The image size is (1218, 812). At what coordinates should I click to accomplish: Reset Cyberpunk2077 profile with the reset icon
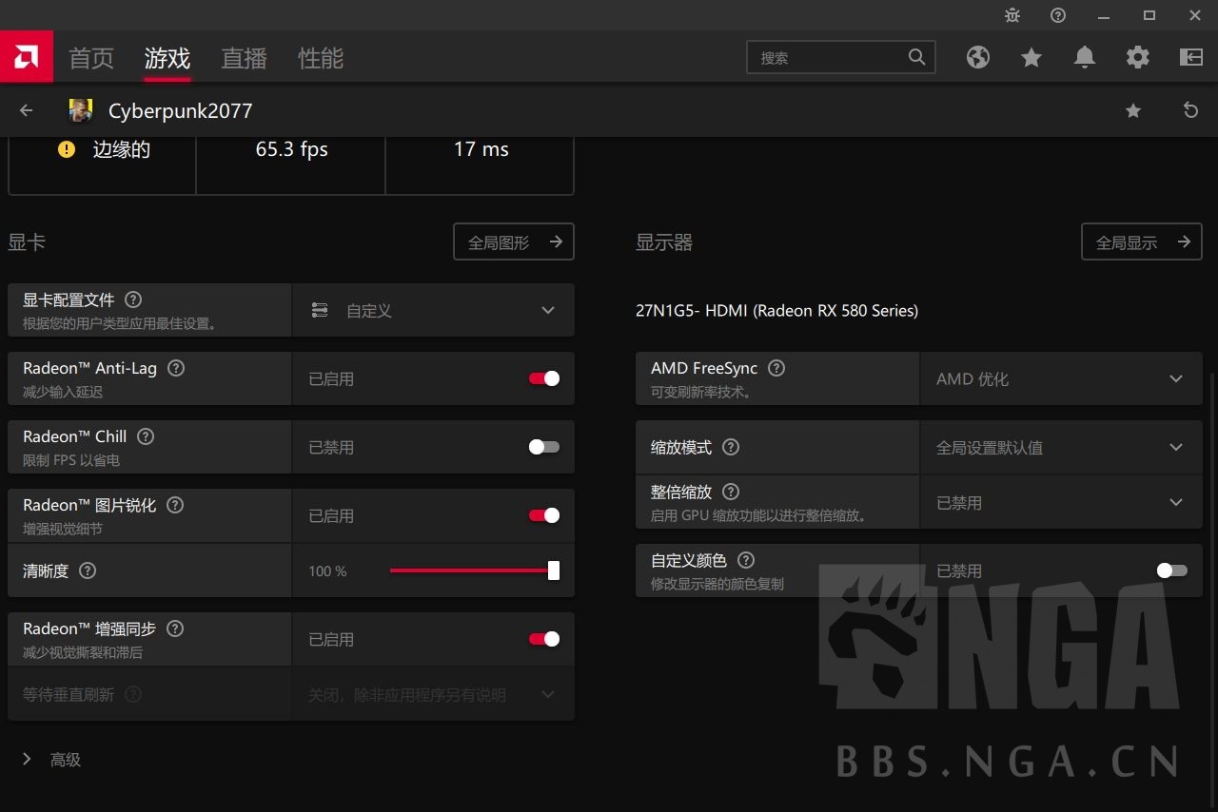[x=1190, y=110]
